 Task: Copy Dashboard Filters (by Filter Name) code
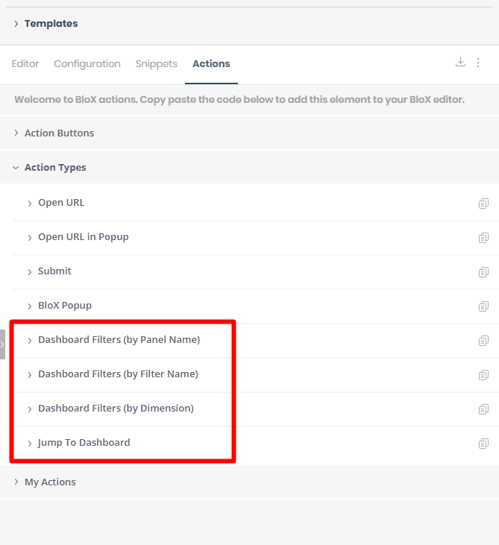483,375
